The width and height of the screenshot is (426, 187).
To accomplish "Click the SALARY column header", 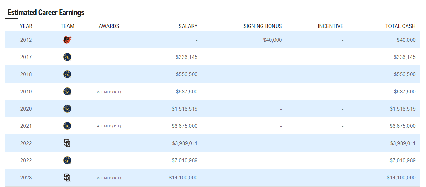I will point(188,26).
